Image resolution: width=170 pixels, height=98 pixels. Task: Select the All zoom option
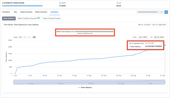pyautogui.click(x=34, y=37)
